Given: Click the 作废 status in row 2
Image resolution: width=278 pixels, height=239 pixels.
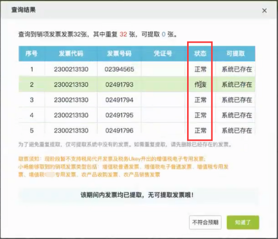Looking at the screenshot, I should (201, 85).
